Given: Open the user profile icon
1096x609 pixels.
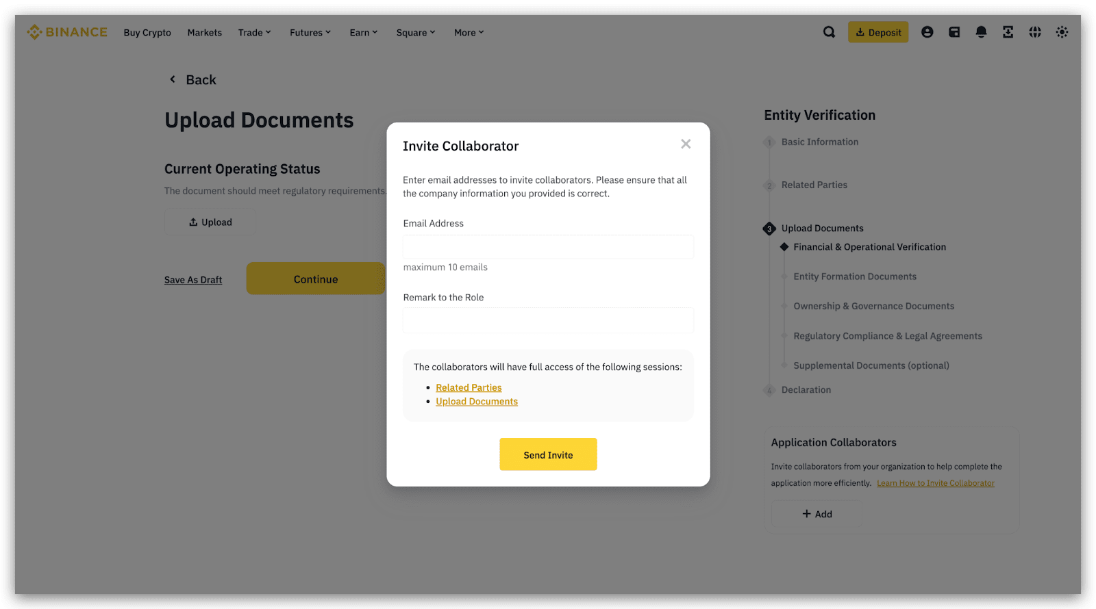Looking at the screenshot, I should pyautogui.click(x=927, y=32).
